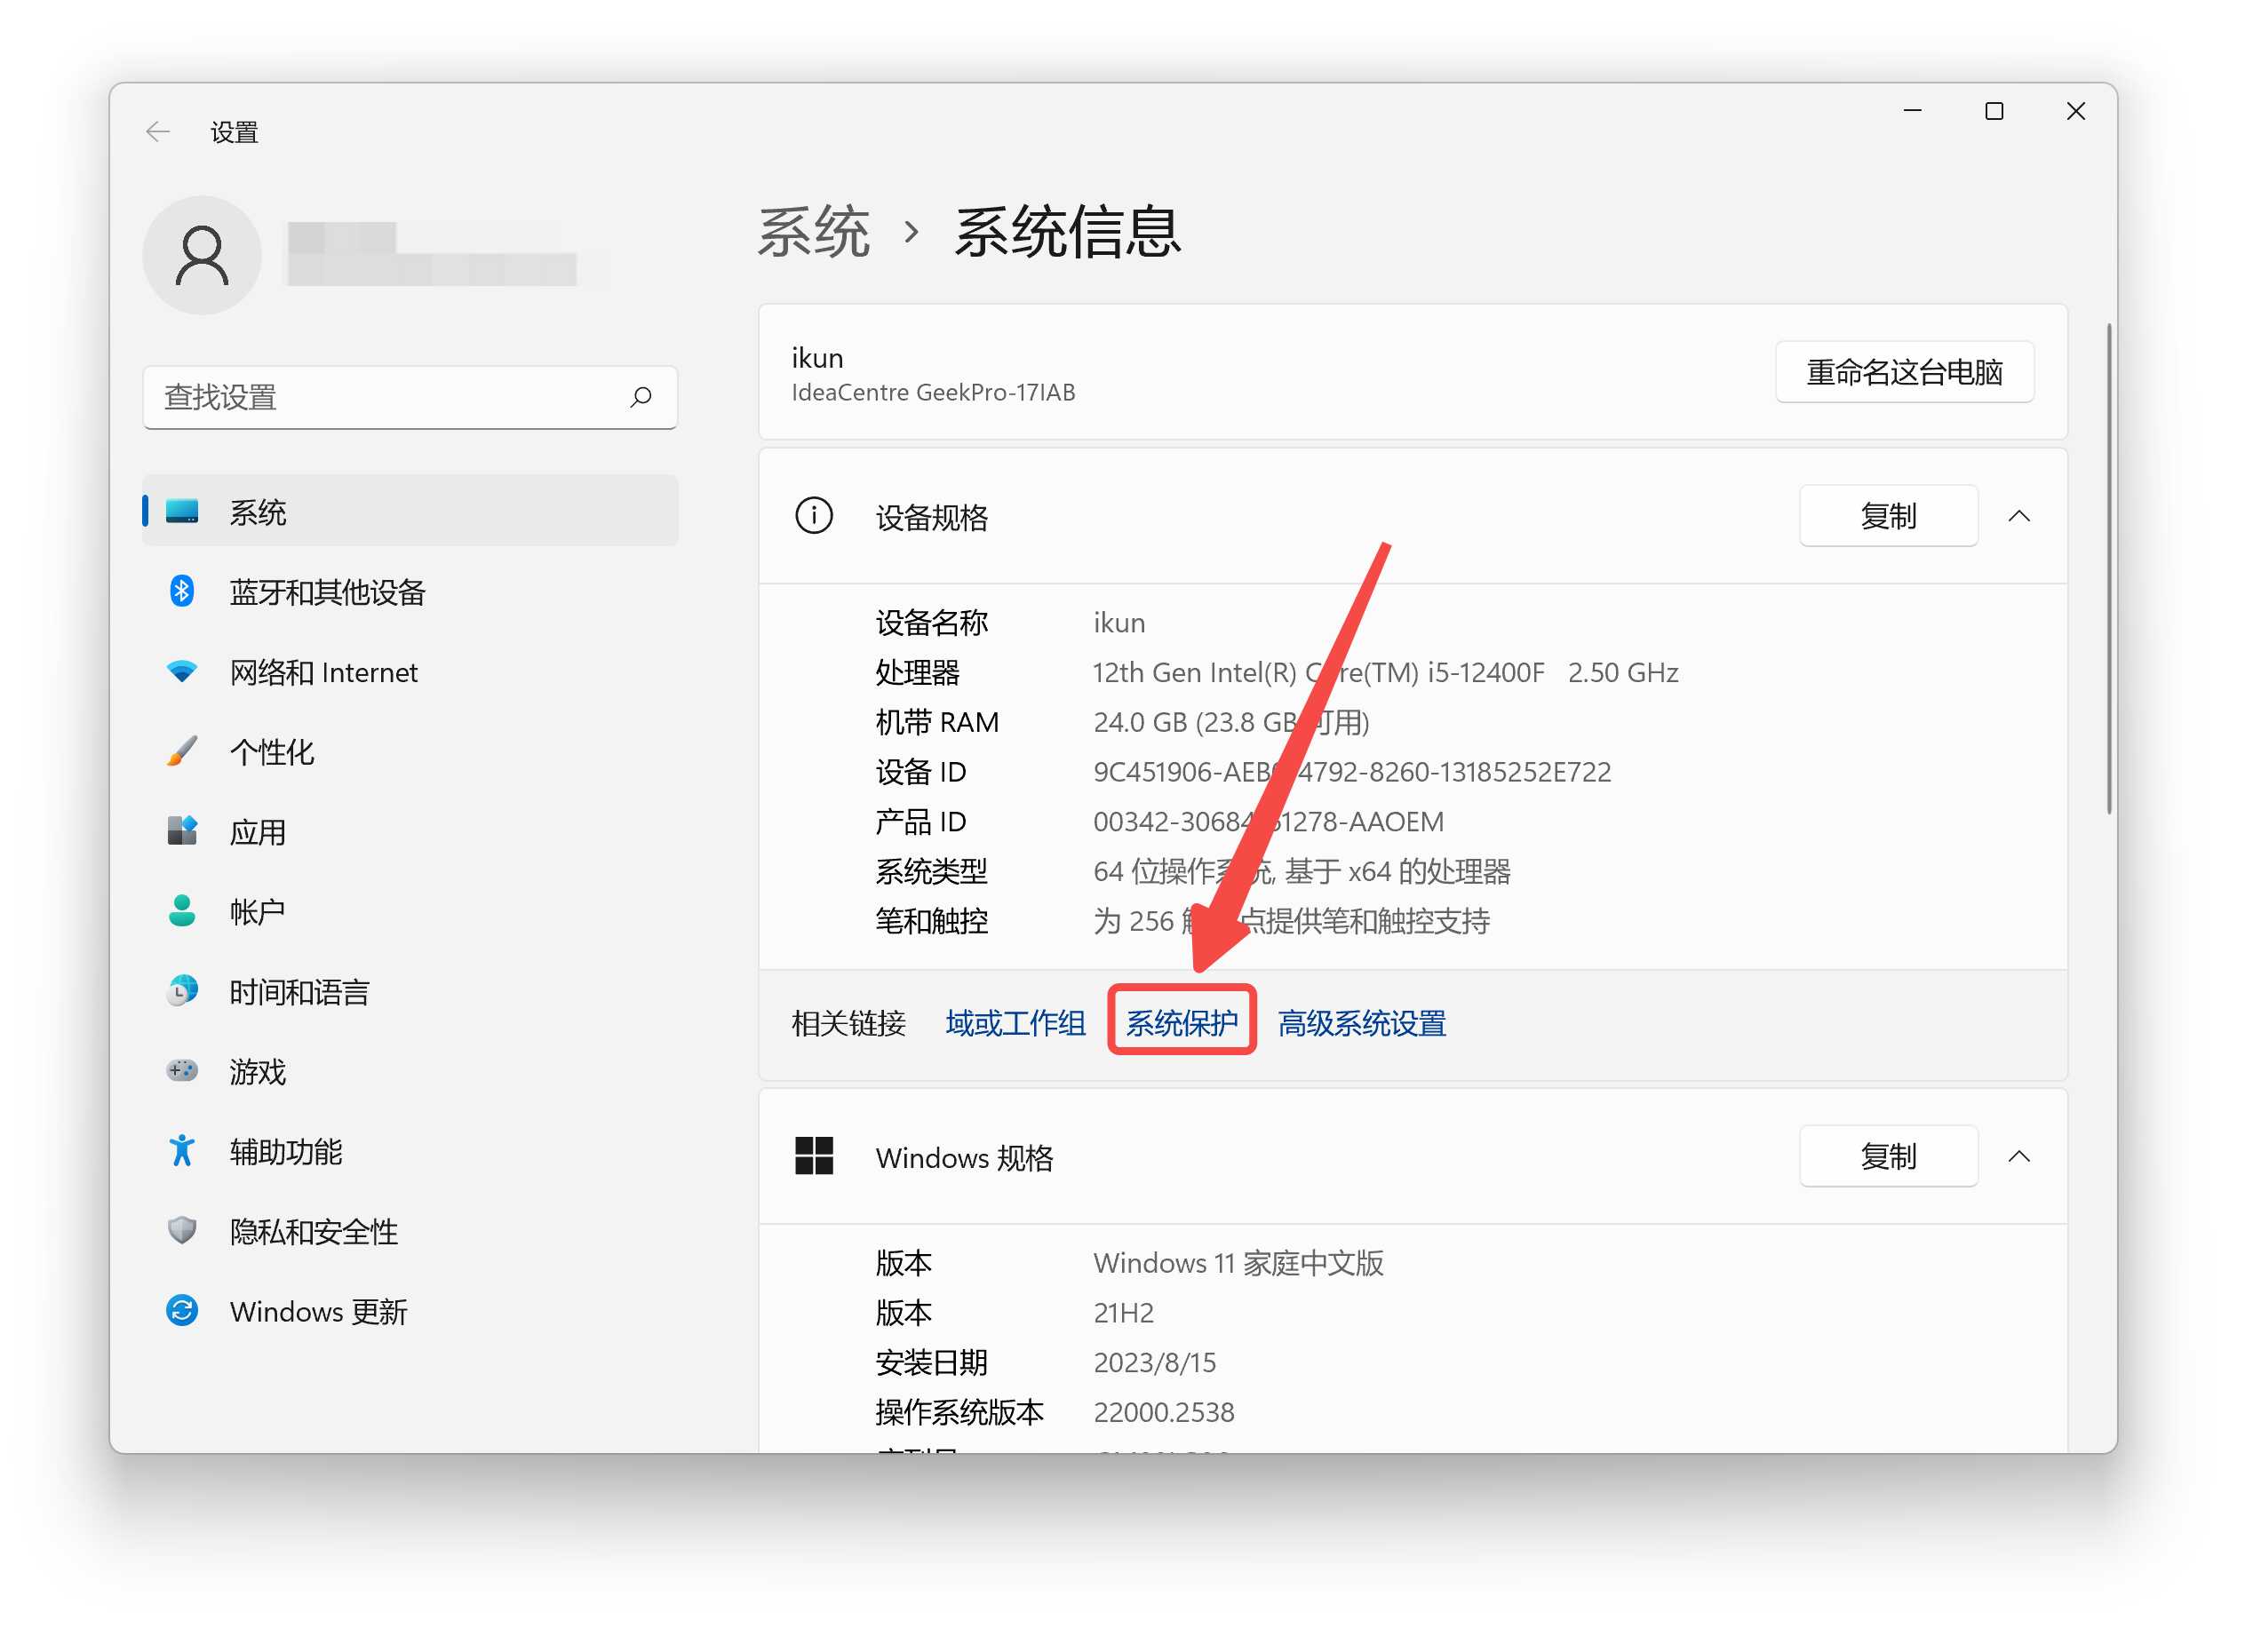
Task: Click the System monitor icon in sidebar
Action: click(182, 512)
